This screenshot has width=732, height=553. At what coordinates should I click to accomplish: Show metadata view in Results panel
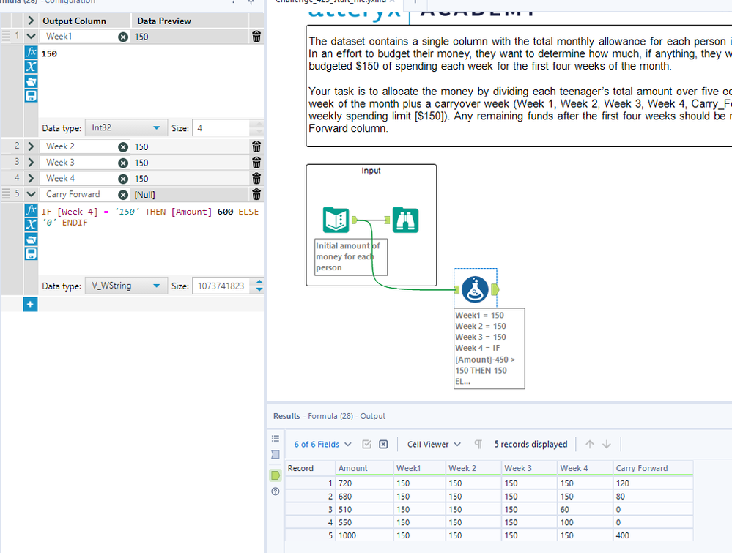pos(276,454)
